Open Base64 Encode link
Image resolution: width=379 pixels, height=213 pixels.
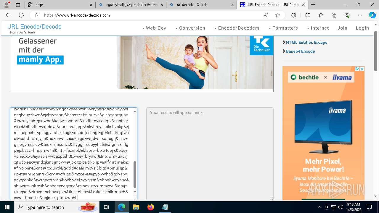[x=300, y=51]
